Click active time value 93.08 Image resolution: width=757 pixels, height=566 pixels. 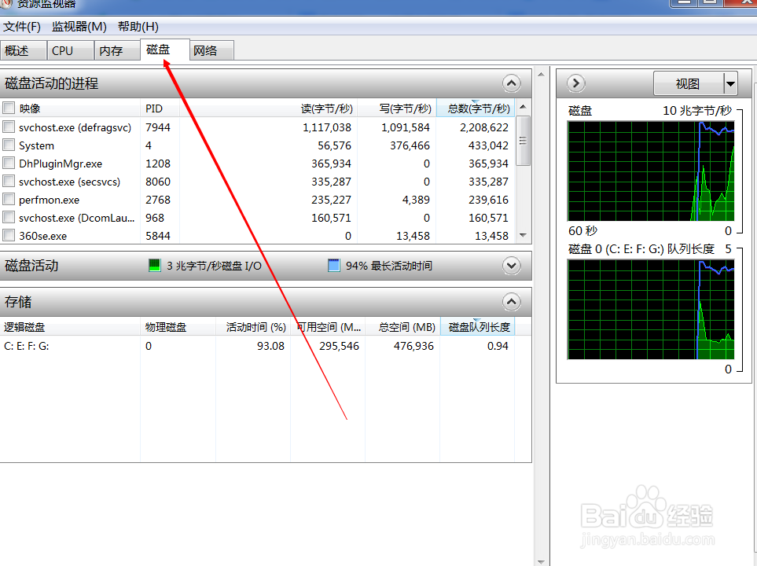point(270,346)
